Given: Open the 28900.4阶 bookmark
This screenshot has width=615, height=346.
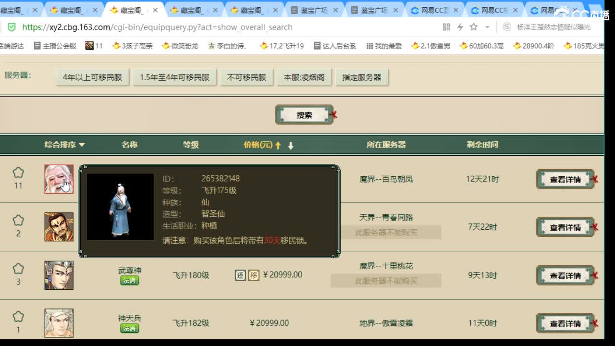Looking at the screenshot, I should [534, 46].
